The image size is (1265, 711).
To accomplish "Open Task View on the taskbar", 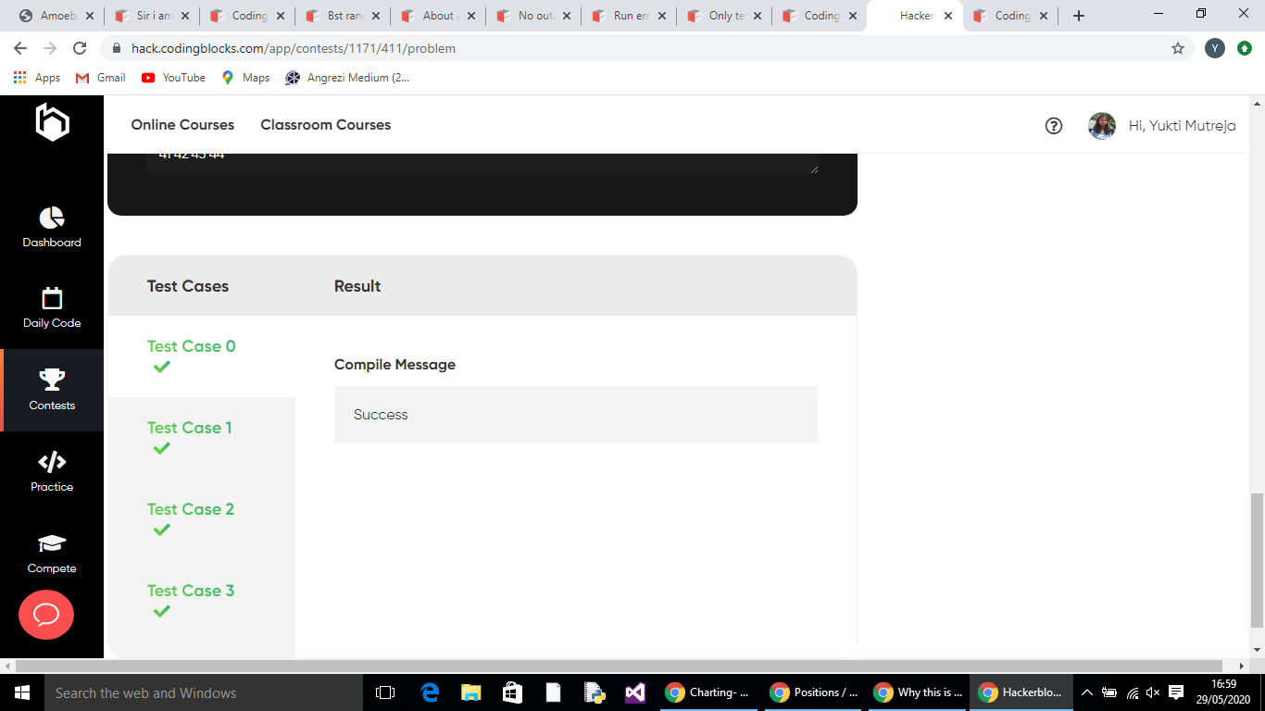I will point(385,692).
